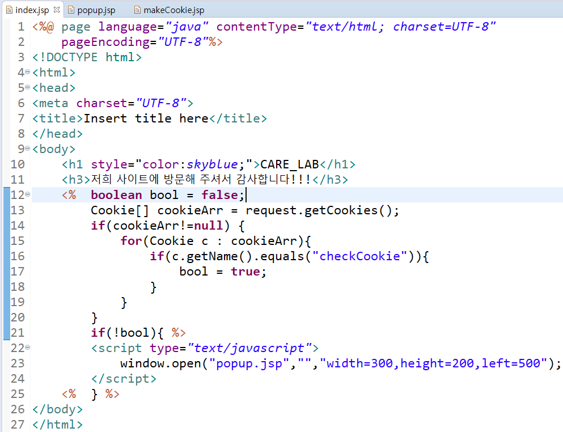Click line number 27 in the gutter
Screen dimensions: 563x432
(18, 425)
